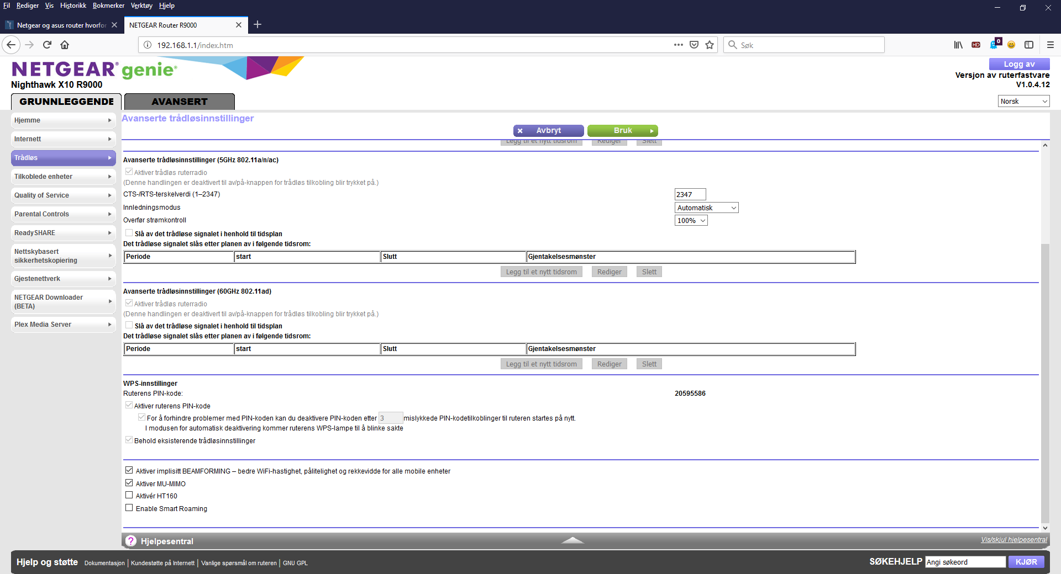Open Quality of Service in sidebar

click(63, 195)
